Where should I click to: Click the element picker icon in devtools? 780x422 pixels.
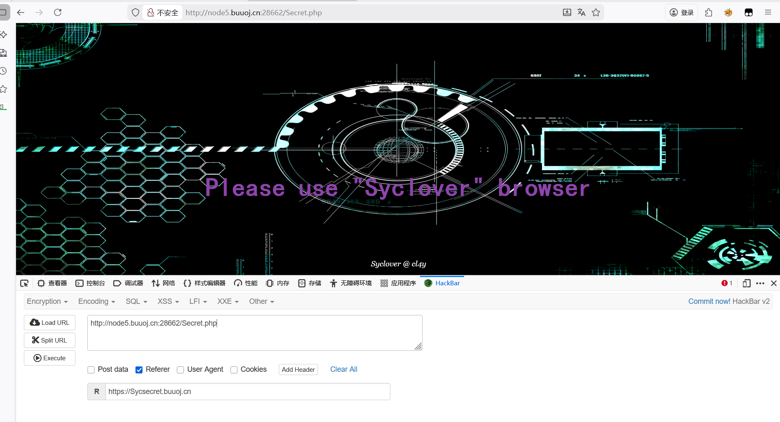coord(24,283)
